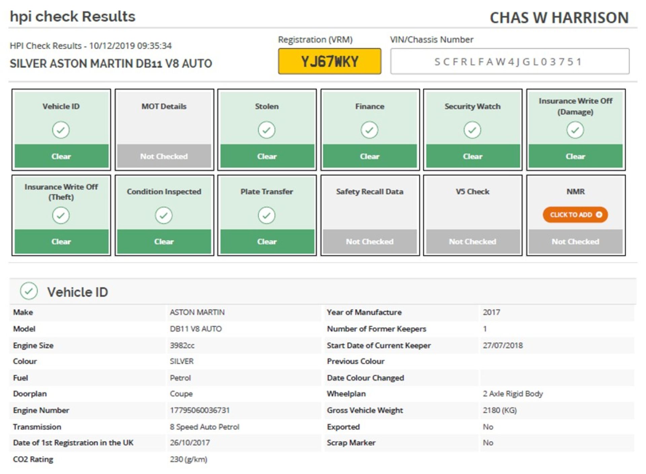Click the Insurance Write Off (Damage) checkmark

point(575,130)
